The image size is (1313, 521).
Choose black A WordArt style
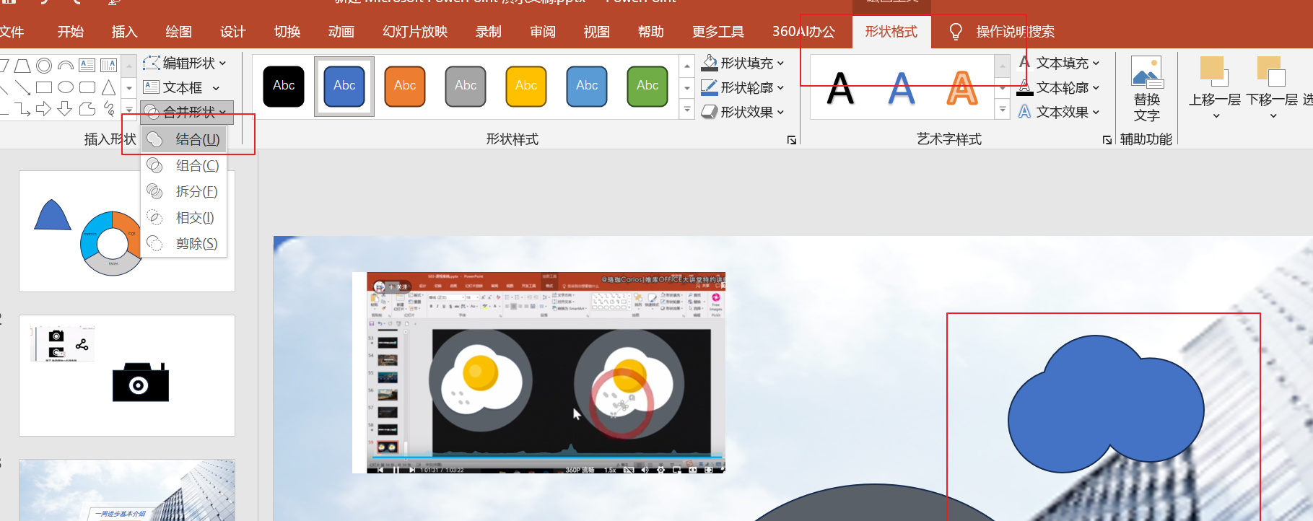840,88
